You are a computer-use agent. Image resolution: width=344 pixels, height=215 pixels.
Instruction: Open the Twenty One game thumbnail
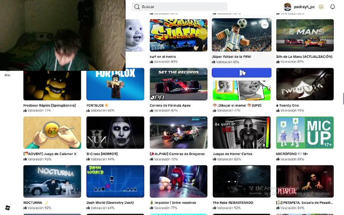(x=305, y=84)
